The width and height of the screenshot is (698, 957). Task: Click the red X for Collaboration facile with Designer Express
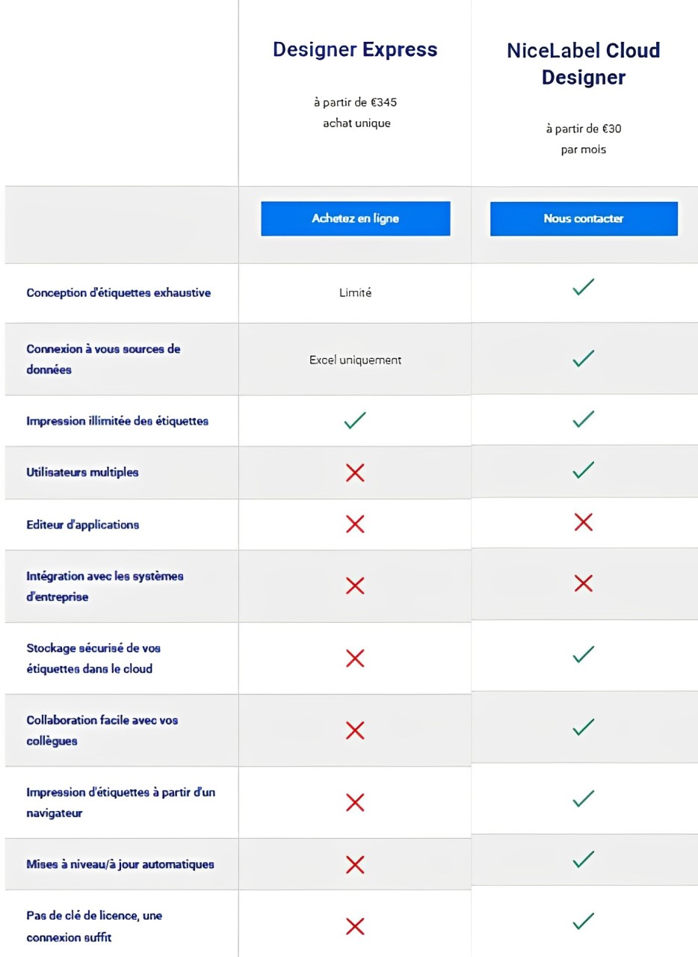coord(355,730)
